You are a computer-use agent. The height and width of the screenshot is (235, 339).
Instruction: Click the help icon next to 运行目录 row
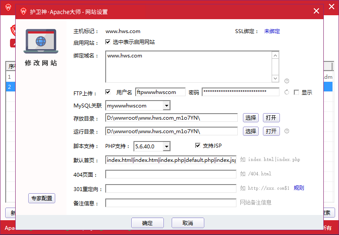tap(287, 131)
